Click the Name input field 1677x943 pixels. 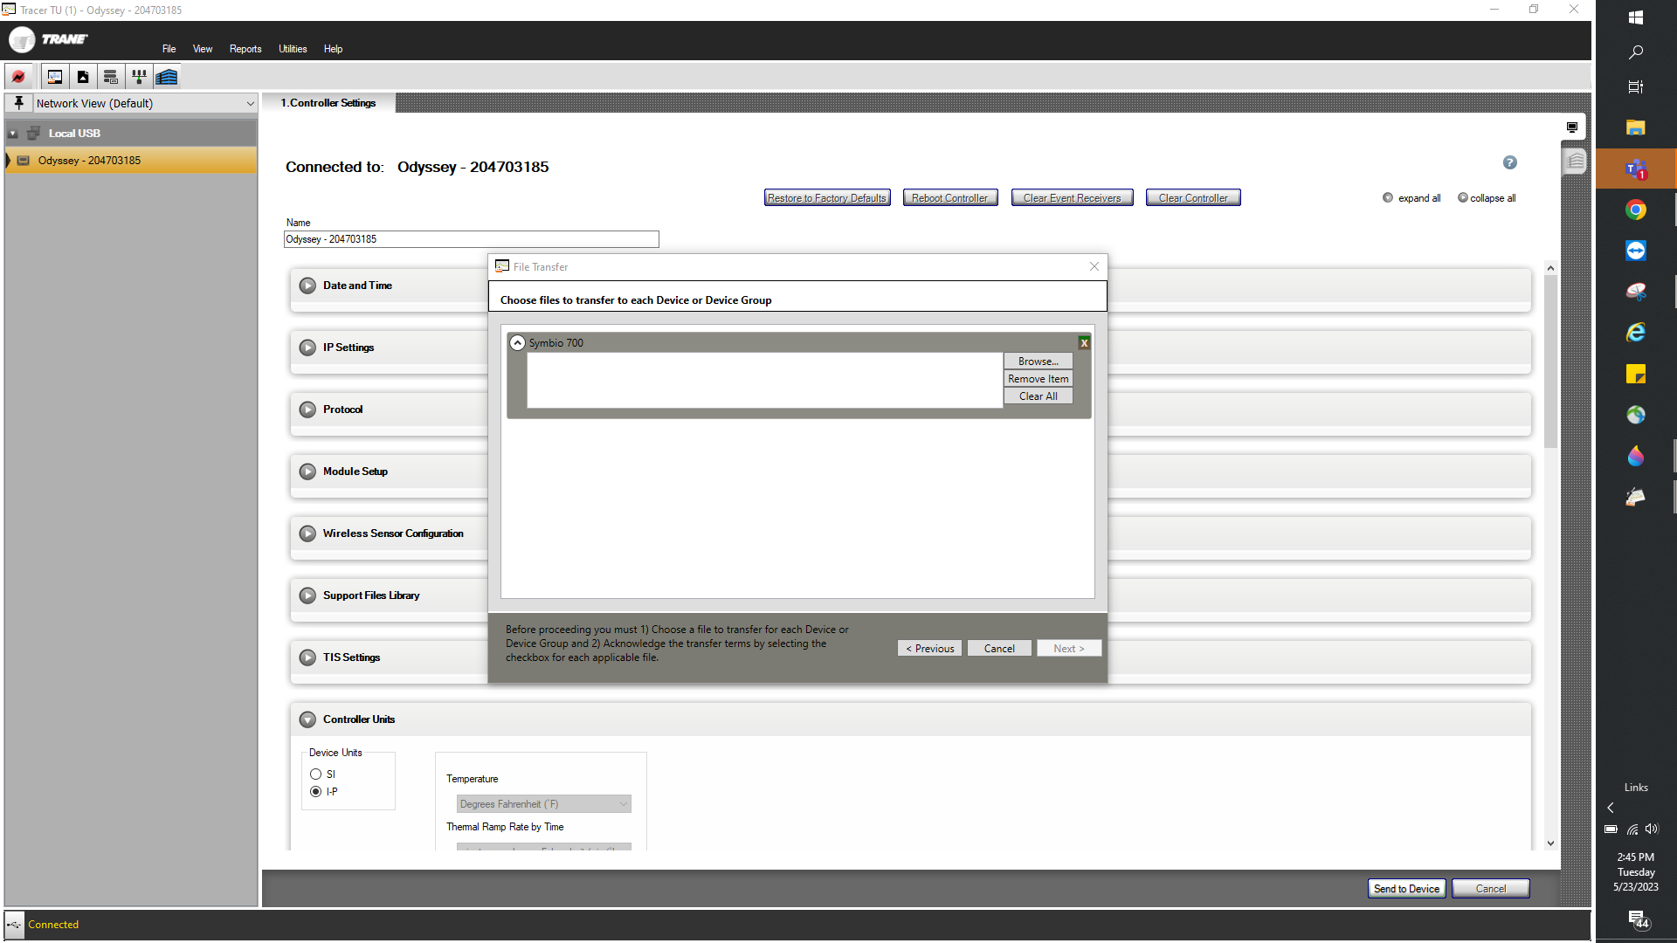pos(472,239)
